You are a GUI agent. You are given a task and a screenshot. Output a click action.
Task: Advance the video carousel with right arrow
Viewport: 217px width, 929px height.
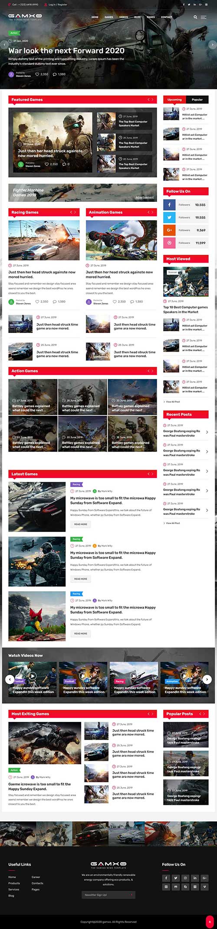[x=207, y=679]
